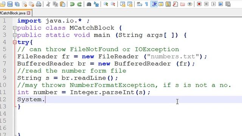Click the user-defined language icon
This screenshot has height=136, width=242.
click(x=161, y=4)
